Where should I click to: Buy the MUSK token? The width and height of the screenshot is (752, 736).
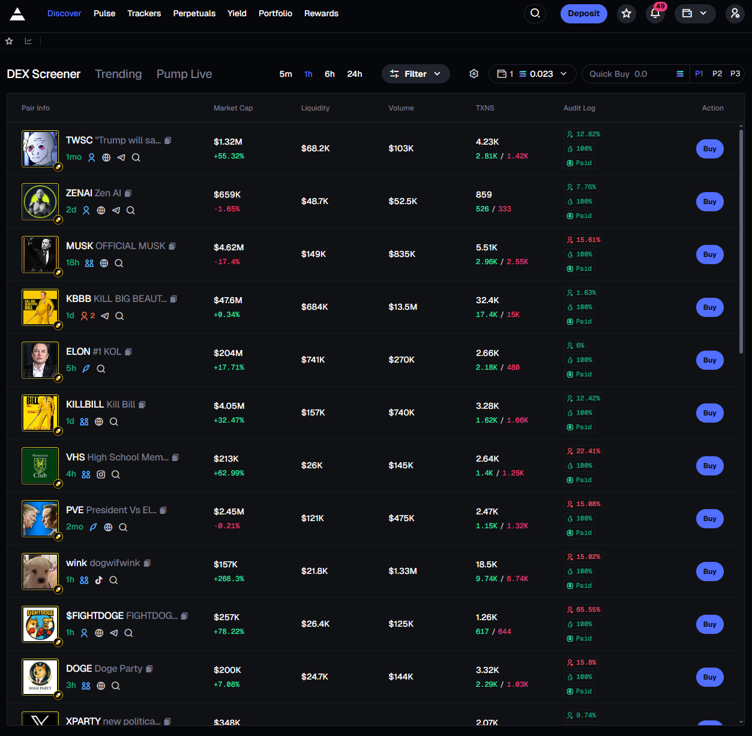pyautogui.click(x=710, y=255)
